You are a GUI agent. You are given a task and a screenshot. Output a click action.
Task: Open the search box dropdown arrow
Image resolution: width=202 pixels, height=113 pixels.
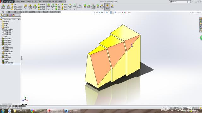(x=190, y=2)
